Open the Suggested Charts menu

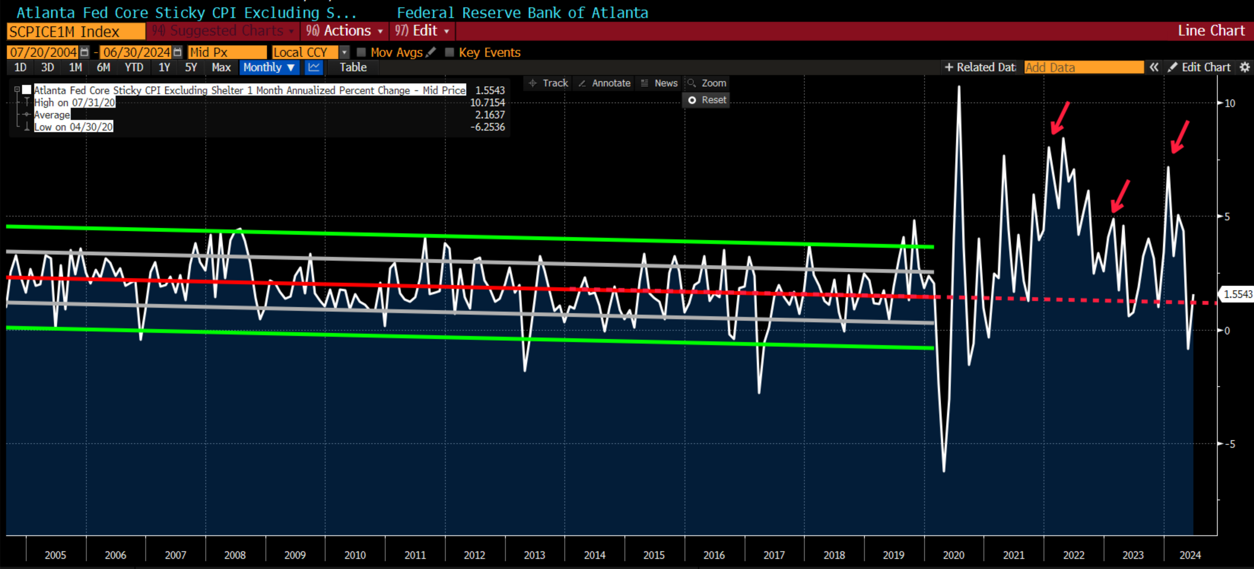(223, 31)
